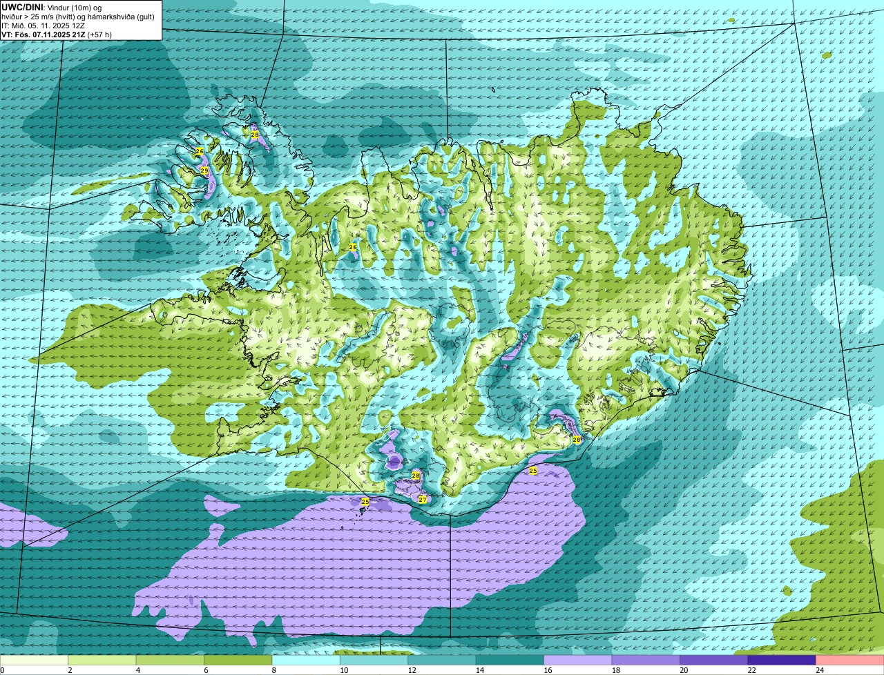Click the legend scale label "10"
Viewport: 884px width, 675px height.
[x=343, y=670]
